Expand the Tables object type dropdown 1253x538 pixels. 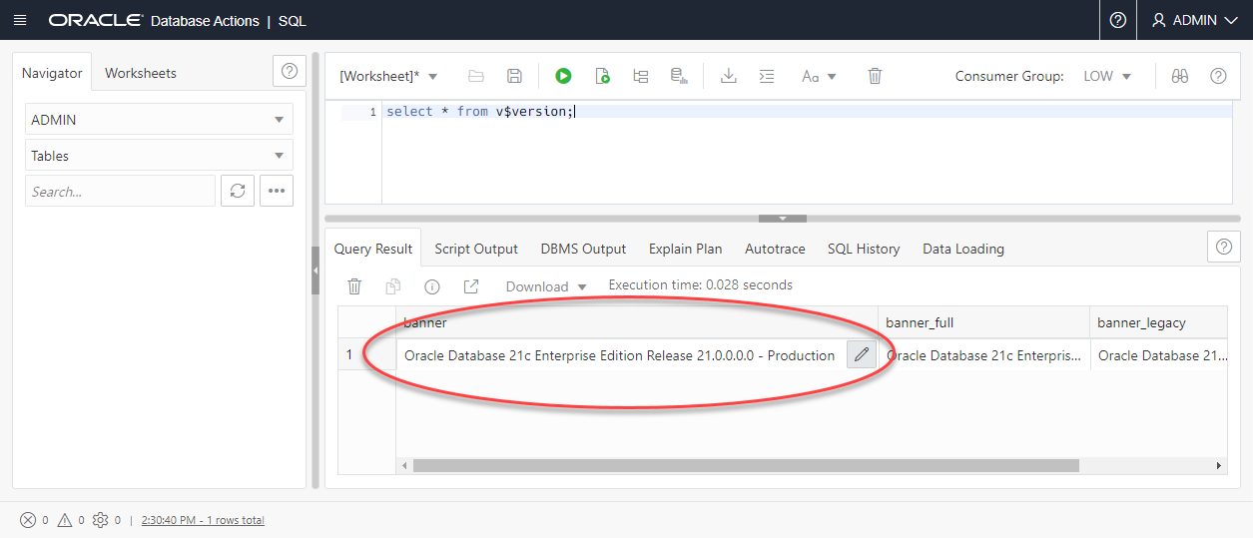coord(159,156)
